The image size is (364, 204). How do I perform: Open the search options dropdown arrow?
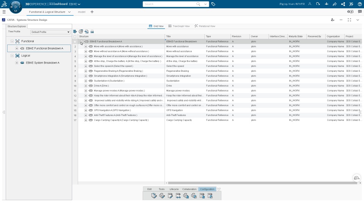pyautogui.click(x=206, y=4)
